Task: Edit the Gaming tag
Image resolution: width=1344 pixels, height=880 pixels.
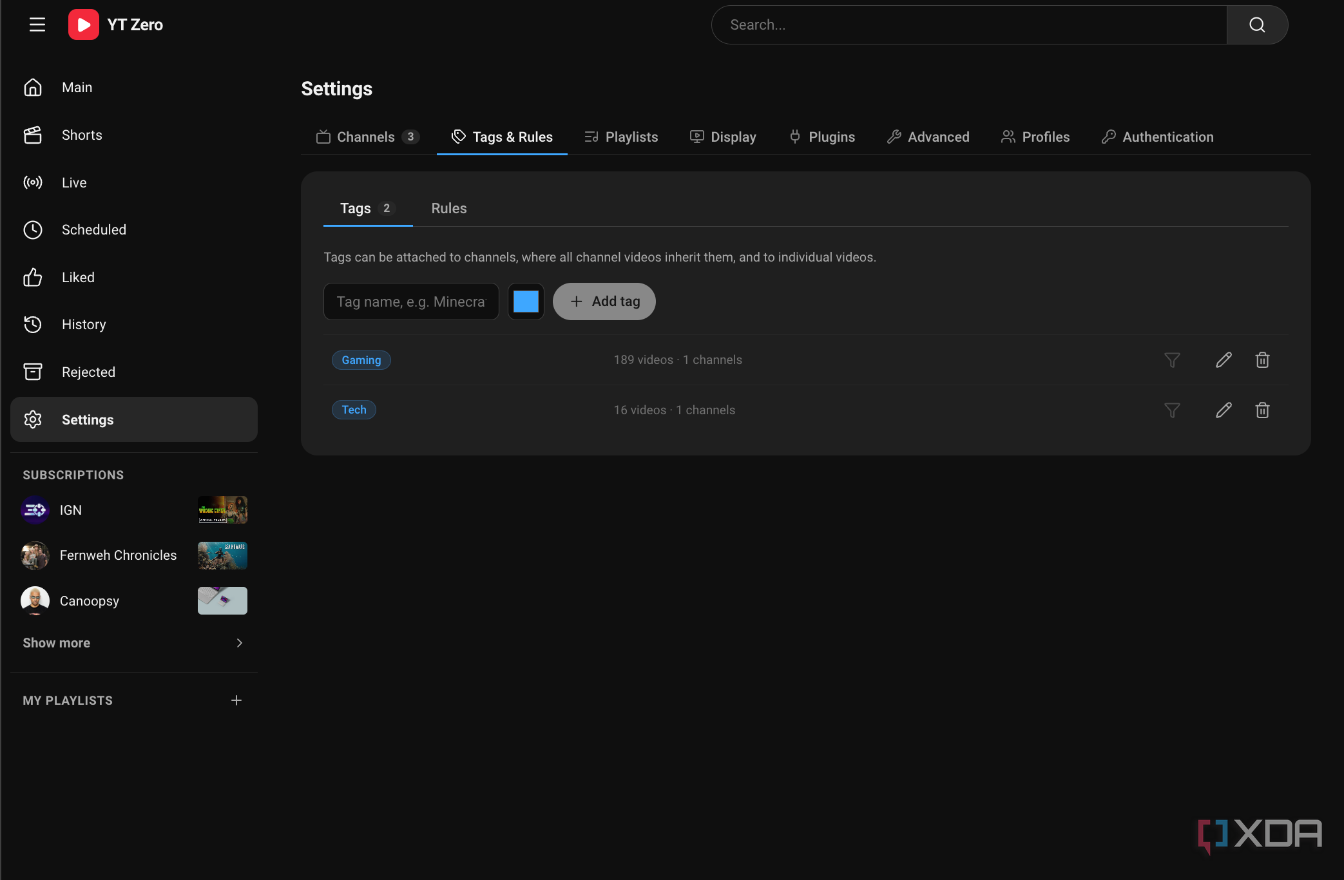Action: [1224, 360]
